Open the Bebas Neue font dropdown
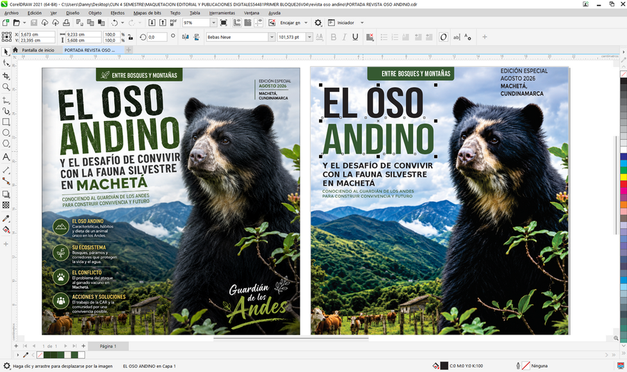Viewport: 627px width, 372px height. point(272,36)
